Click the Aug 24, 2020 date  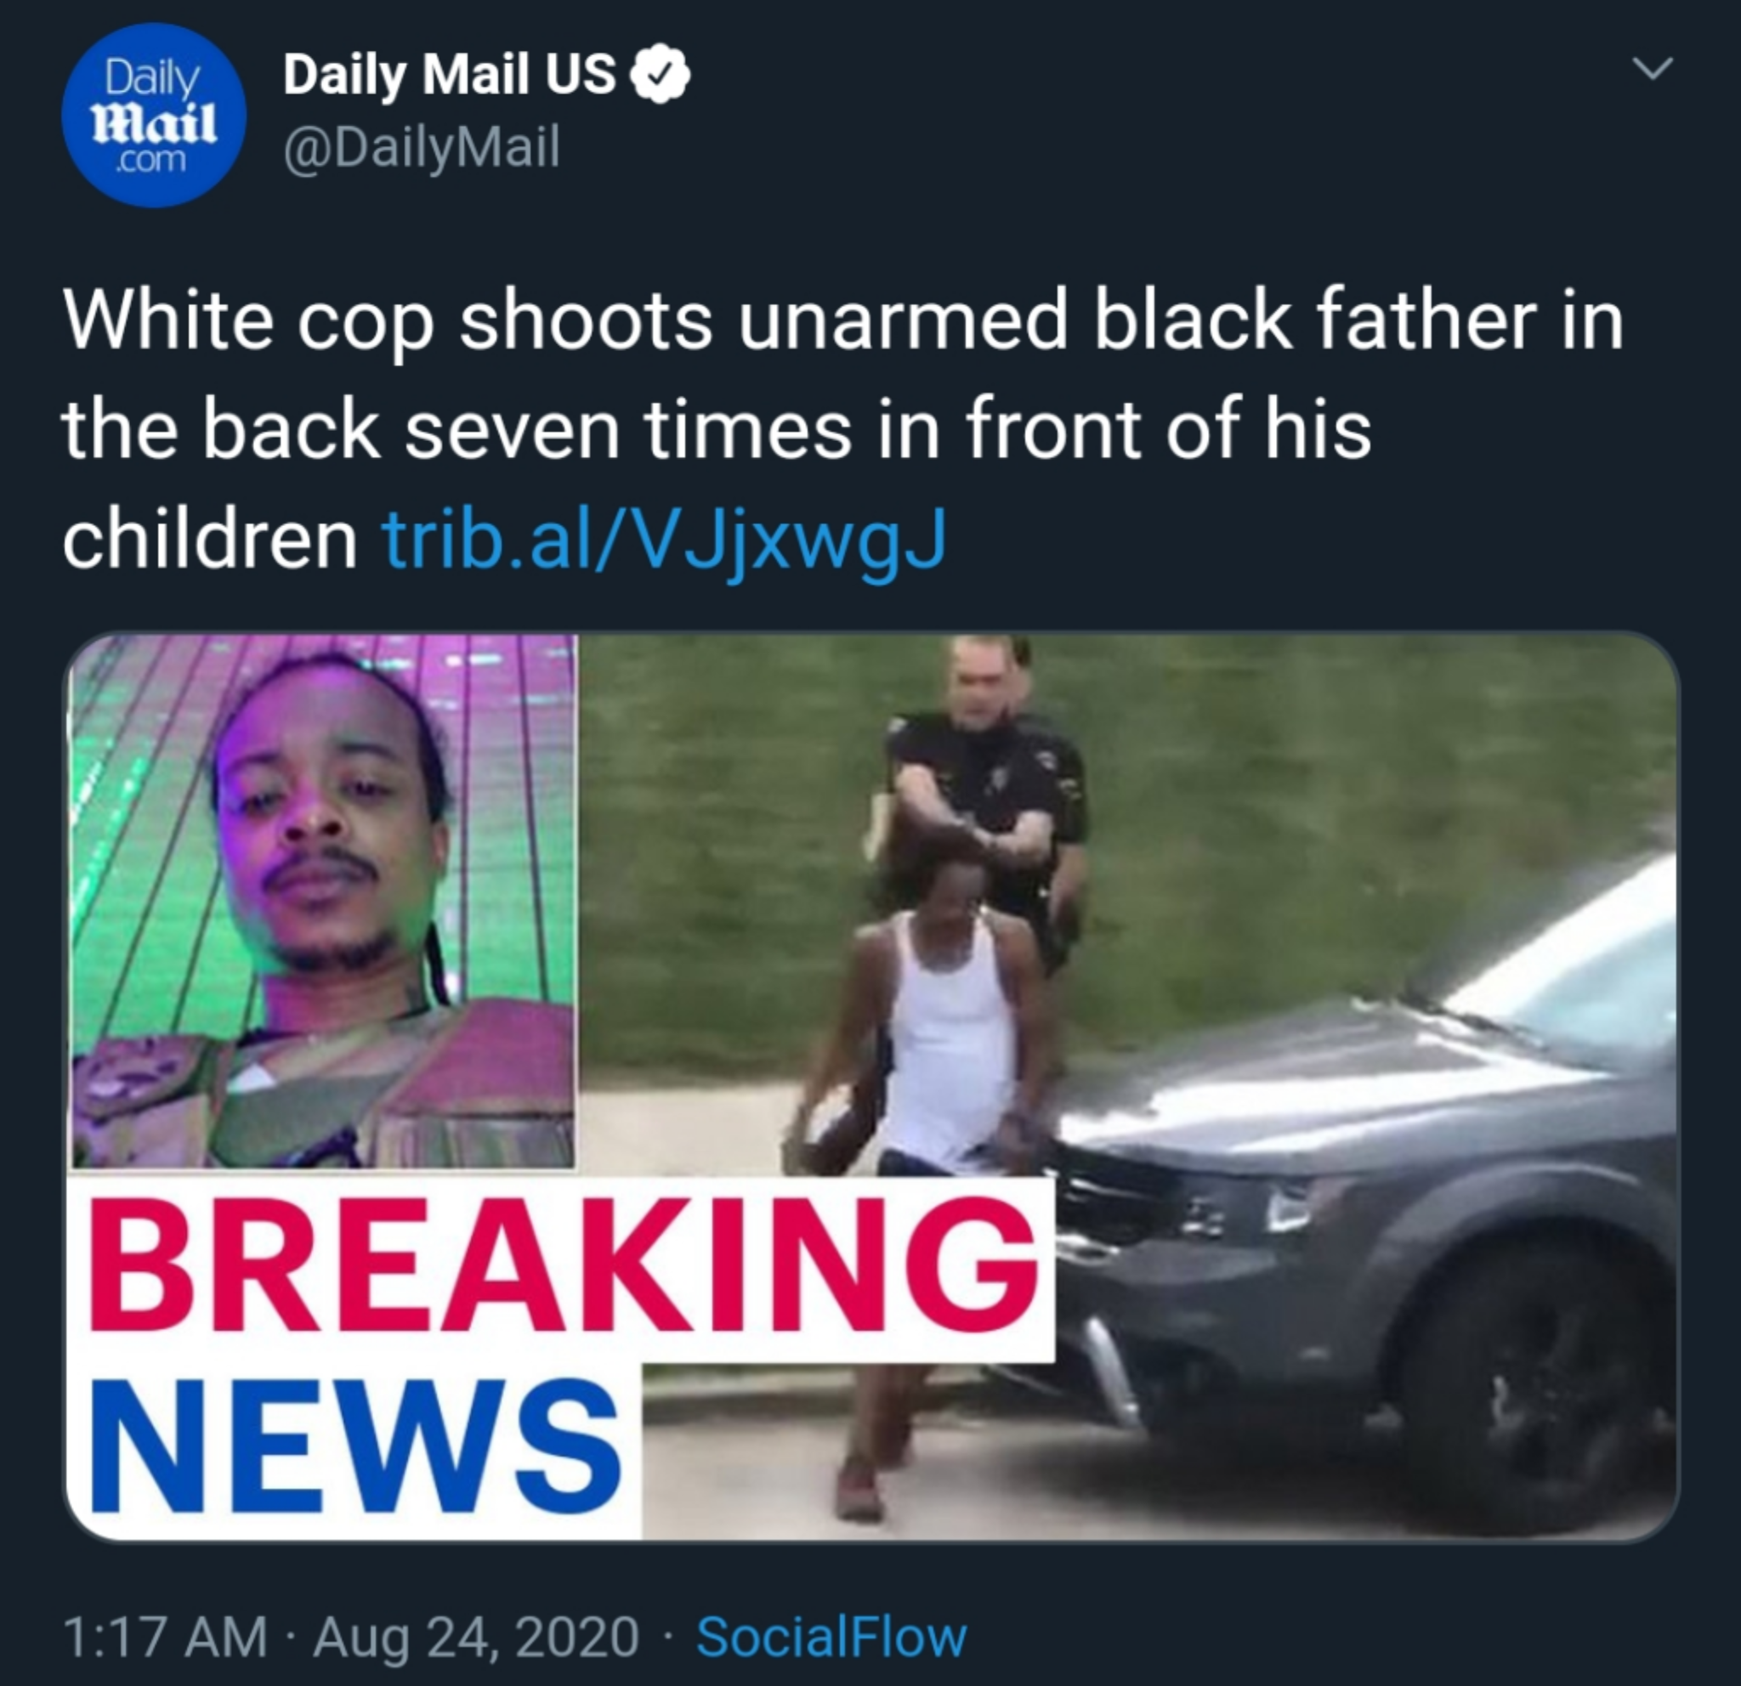475,1636
